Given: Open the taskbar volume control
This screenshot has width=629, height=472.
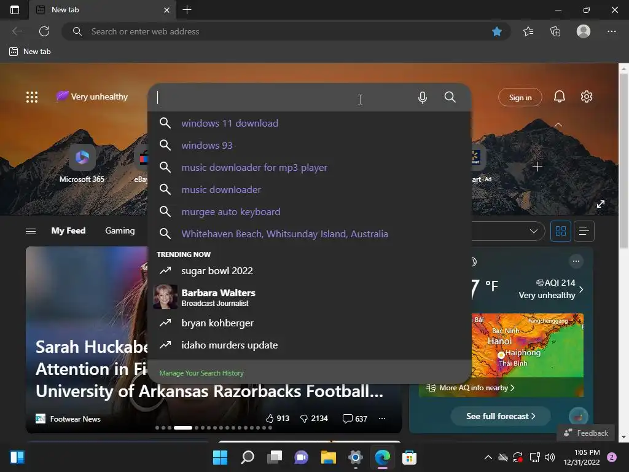Looking at the screenshot, I should click(x=550, y=457).
